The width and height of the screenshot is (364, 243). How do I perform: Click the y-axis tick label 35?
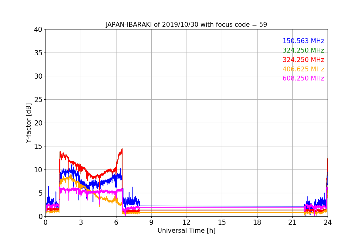39,53
